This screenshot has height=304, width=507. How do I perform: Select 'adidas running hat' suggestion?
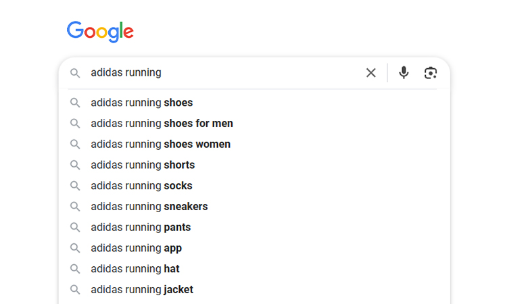point(254,269)
